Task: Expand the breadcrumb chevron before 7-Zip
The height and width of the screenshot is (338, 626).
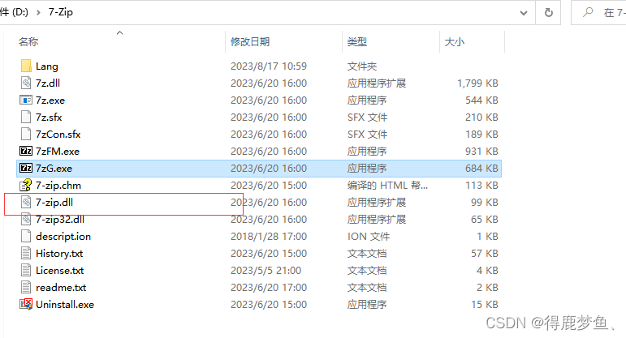Action: click(x=38, y=12)
